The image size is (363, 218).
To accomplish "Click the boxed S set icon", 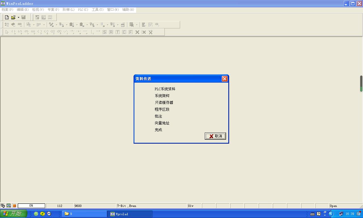I will pyautogui.click(x=105, y=32).
